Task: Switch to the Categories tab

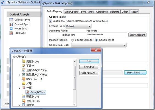Action: pos(102,12)
